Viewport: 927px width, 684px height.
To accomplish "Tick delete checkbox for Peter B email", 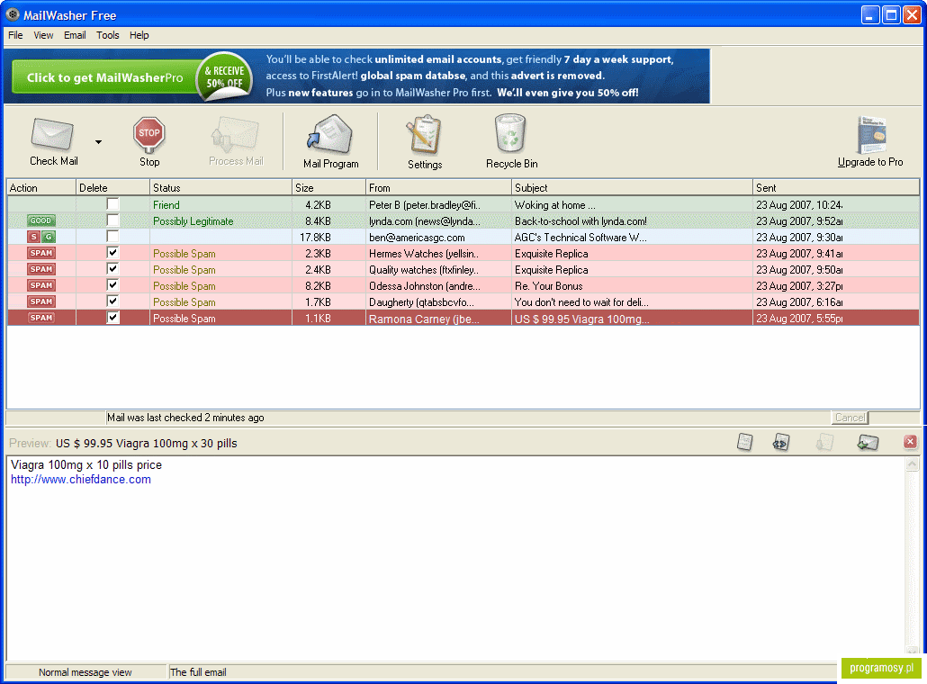I will tap(112, 204).
